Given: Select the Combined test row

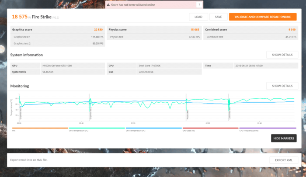Looking at the screenshot, I should 250,37.
